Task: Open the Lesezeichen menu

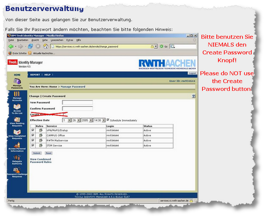Action: pyautogui.click(x=57, y=40)
